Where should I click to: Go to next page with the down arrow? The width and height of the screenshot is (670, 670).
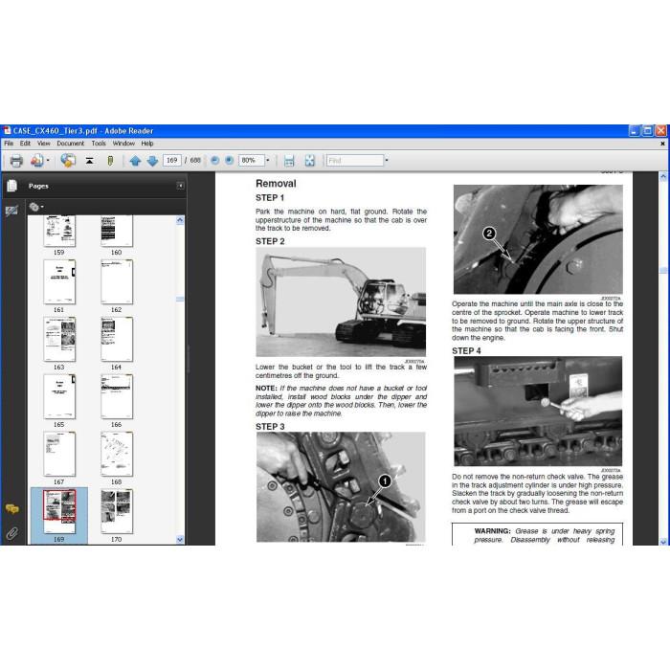(152, 161)
